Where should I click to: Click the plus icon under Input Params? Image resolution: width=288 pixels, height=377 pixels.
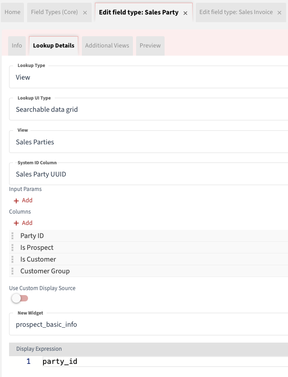pos(17,200)
